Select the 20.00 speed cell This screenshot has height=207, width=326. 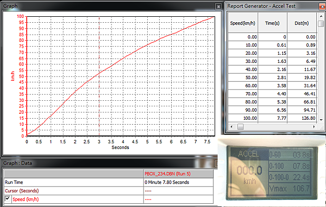[x=243, y=53]
